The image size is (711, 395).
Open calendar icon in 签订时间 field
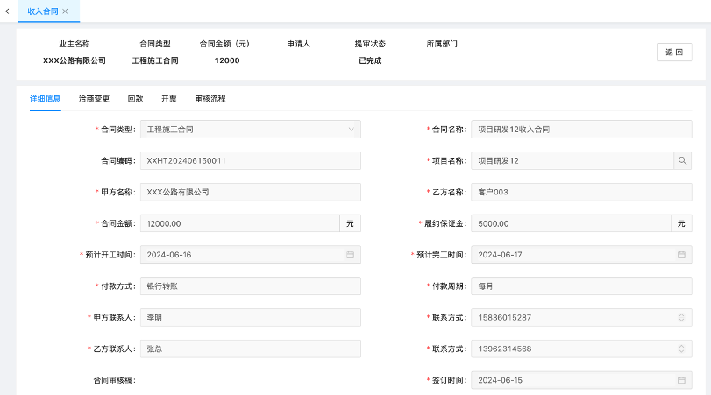(x=681, y=380)
